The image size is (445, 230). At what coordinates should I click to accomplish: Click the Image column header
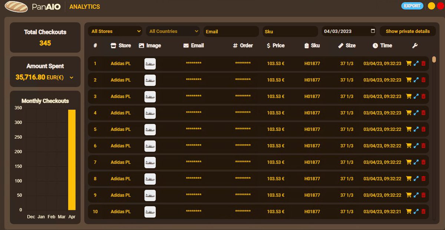[150, 45]
